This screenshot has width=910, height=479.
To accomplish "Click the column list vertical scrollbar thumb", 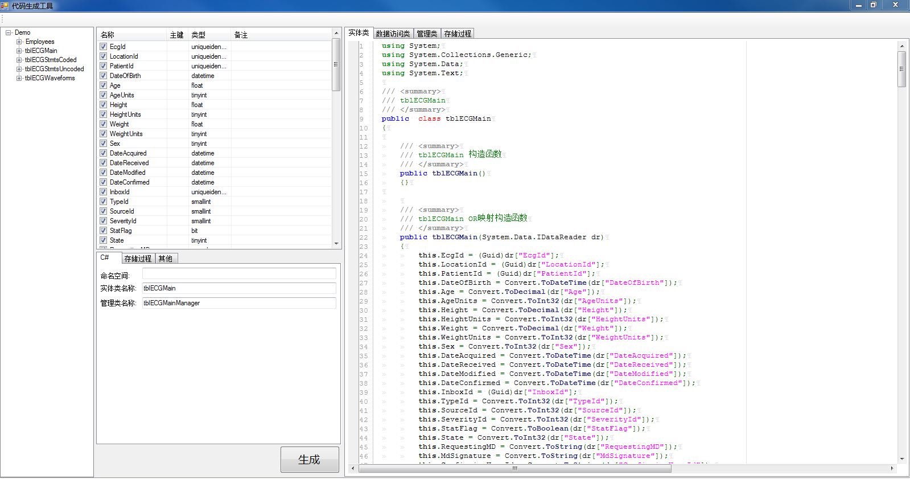I will [336, 64].
